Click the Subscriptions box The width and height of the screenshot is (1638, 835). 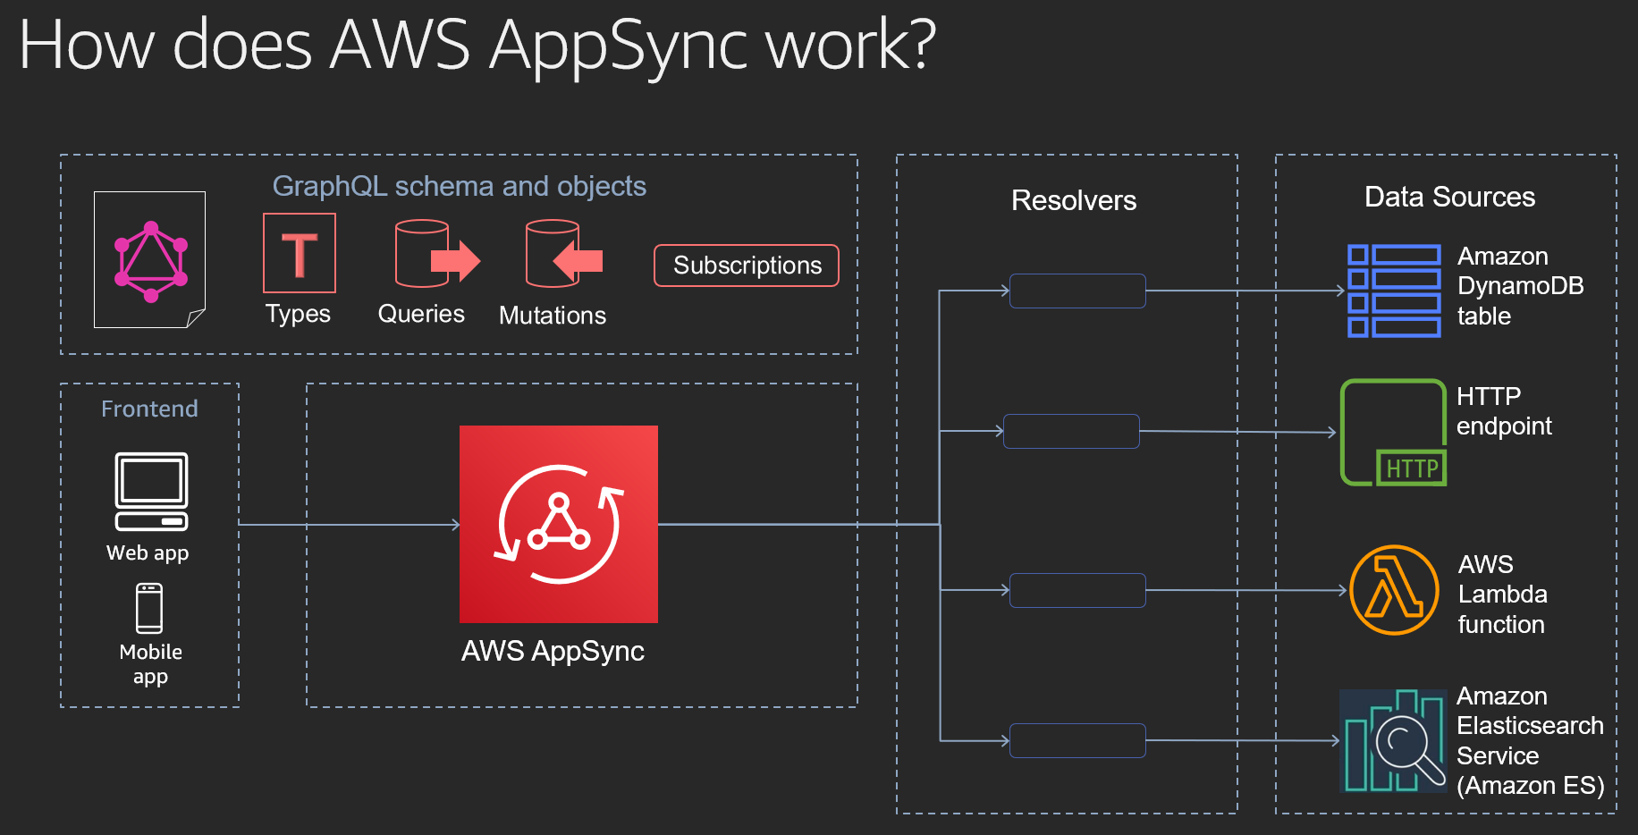pos(747,266)
